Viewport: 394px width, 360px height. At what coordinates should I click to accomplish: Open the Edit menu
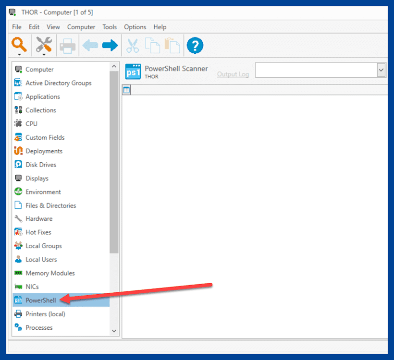tap(34, 27)
